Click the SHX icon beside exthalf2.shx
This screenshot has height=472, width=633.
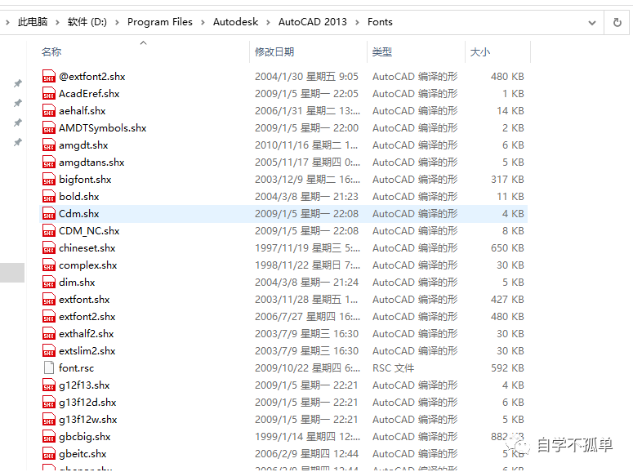(49, 334)
